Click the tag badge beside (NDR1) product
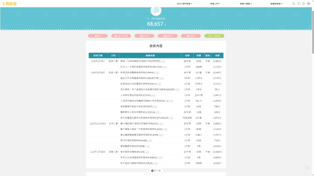314x176 pixels. point(160,157)
